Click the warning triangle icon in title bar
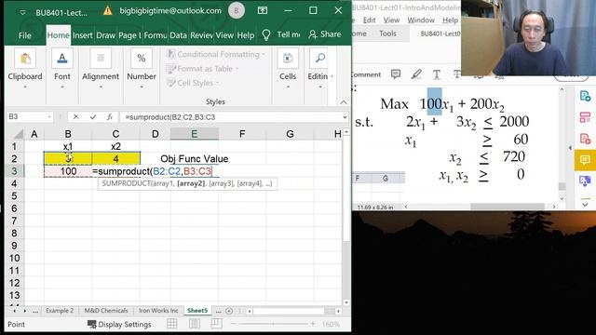This screenshot has width=596, height=335. point(108,11)
